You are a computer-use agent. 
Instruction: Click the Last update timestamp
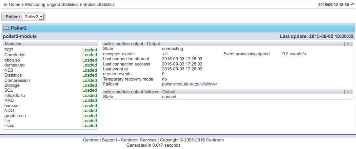pos(316,36)
